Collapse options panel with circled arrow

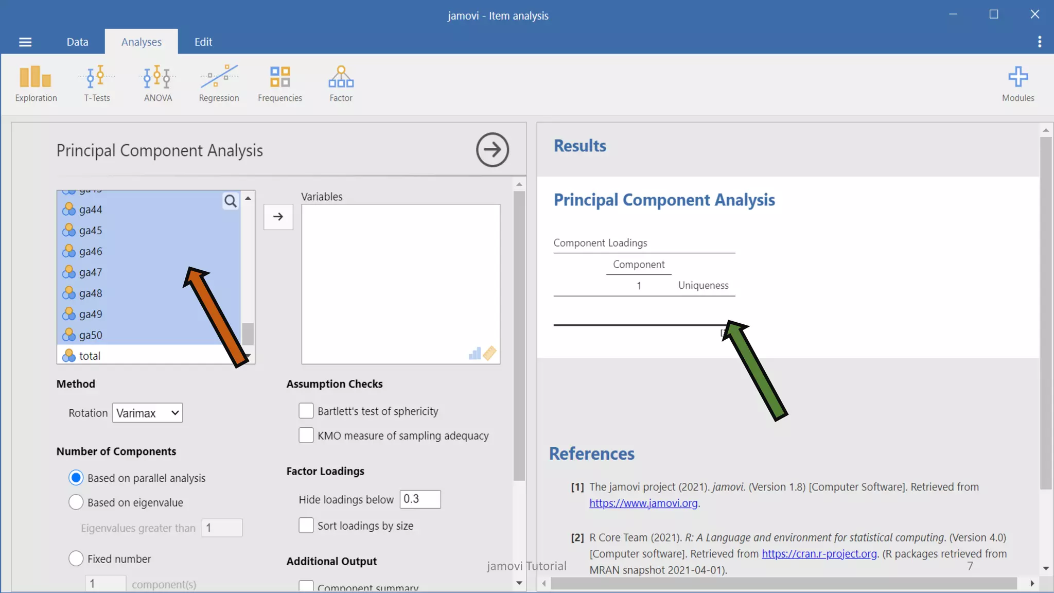(492, 150)
